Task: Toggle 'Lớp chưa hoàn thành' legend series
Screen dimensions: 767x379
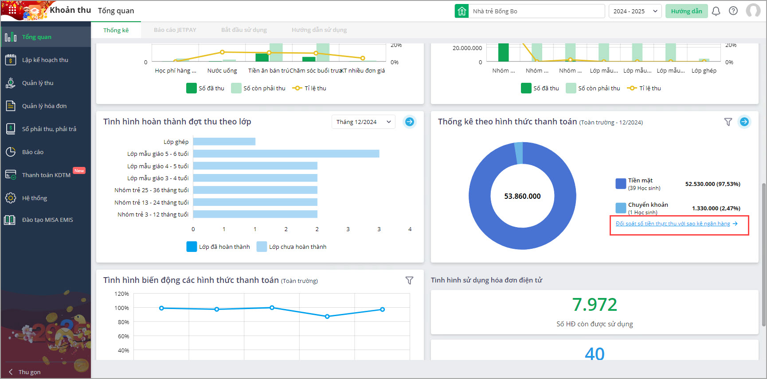Action: 292,247
